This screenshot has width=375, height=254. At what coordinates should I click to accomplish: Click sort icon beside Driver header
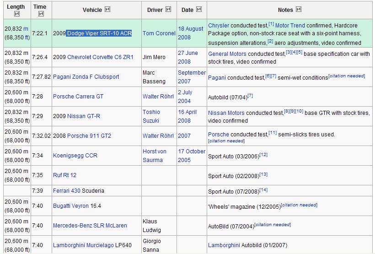point(168,9)
